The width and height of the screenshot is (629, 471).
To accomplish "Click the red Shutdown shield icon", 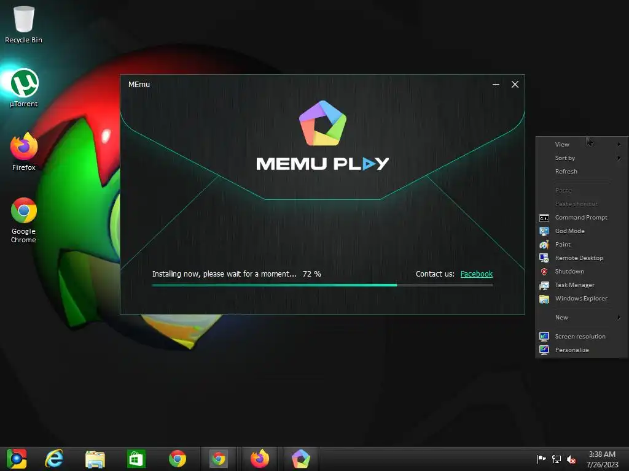I will pyautogui.click(x=544, y=272).
